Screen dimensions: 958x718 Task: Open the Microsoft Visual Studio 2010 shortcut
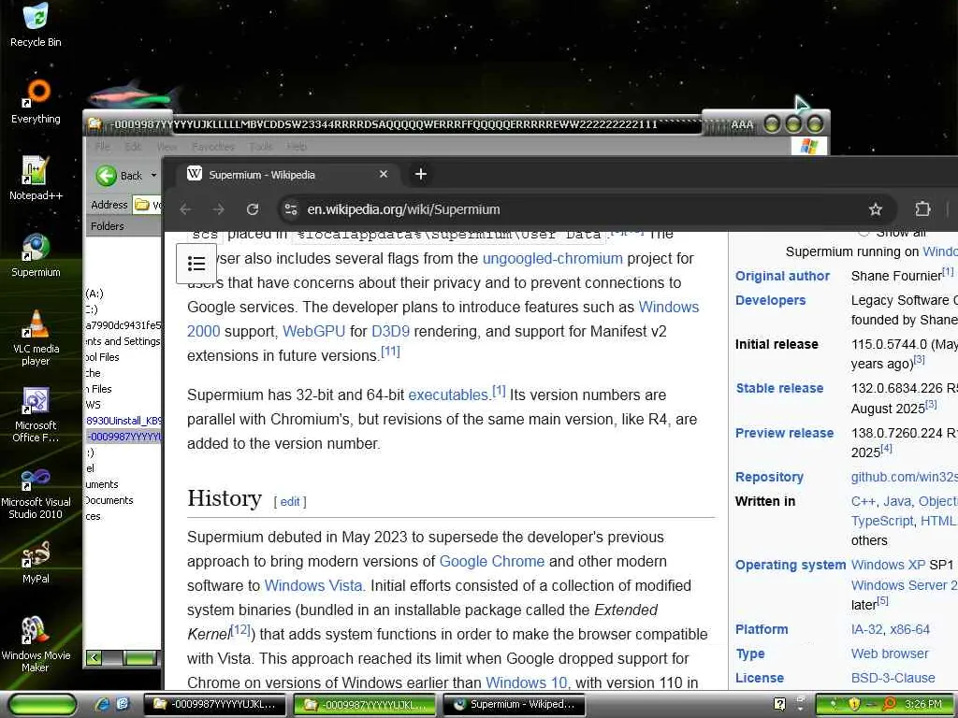[x=36, y=492]
